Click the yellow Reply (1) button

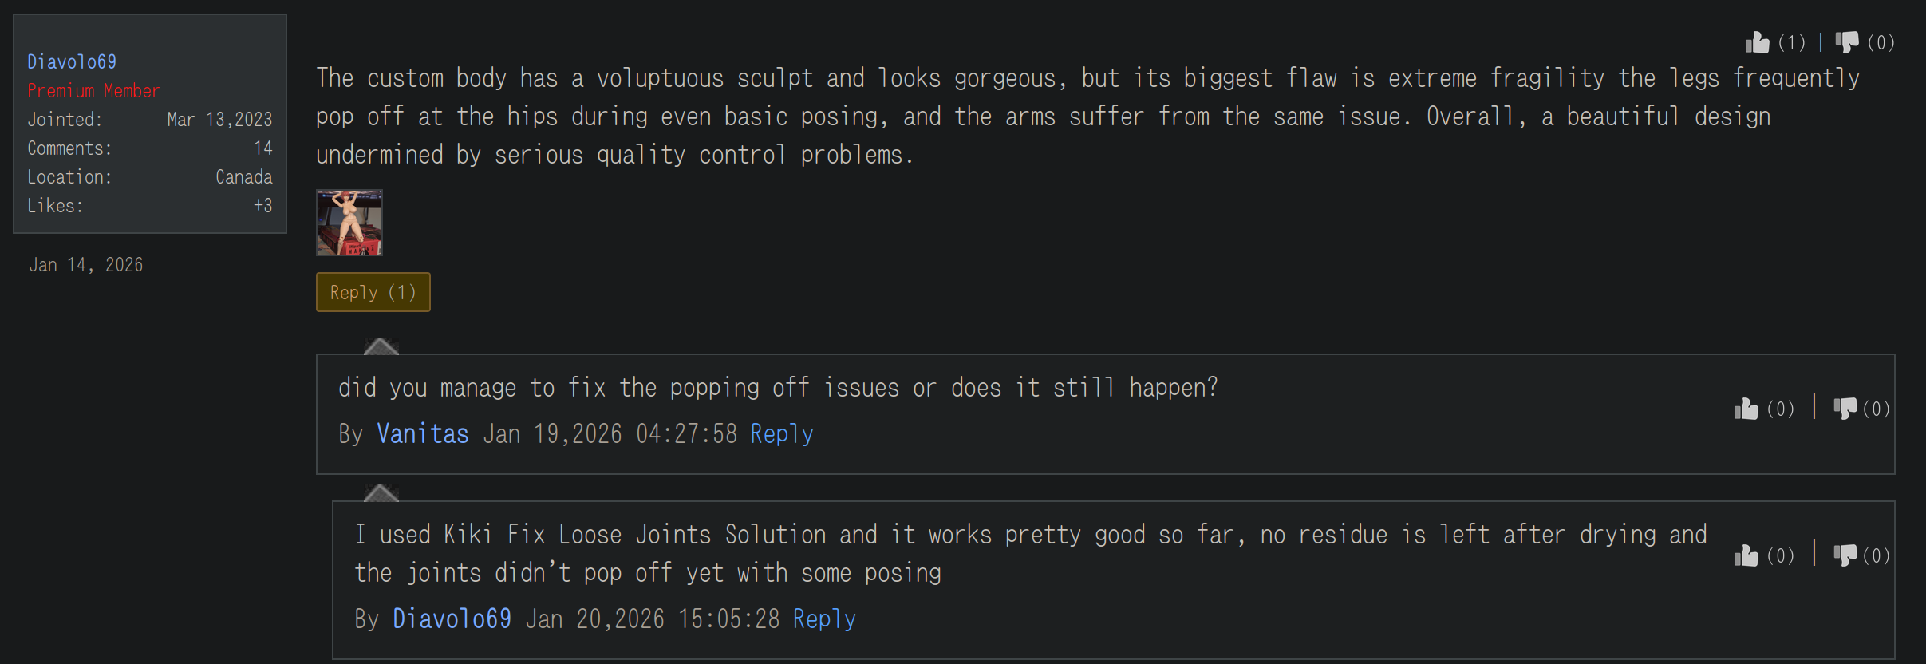[373, 292]
